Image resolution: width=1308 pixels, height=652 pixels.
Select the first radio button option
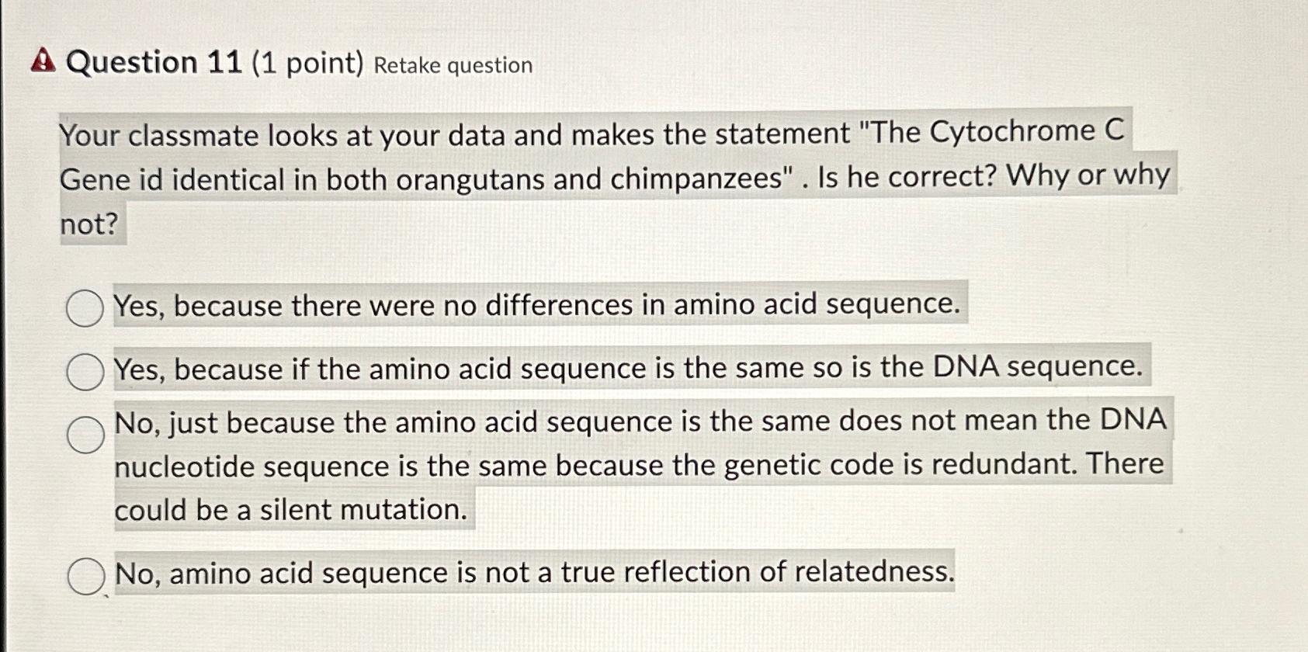click(84, 306)
